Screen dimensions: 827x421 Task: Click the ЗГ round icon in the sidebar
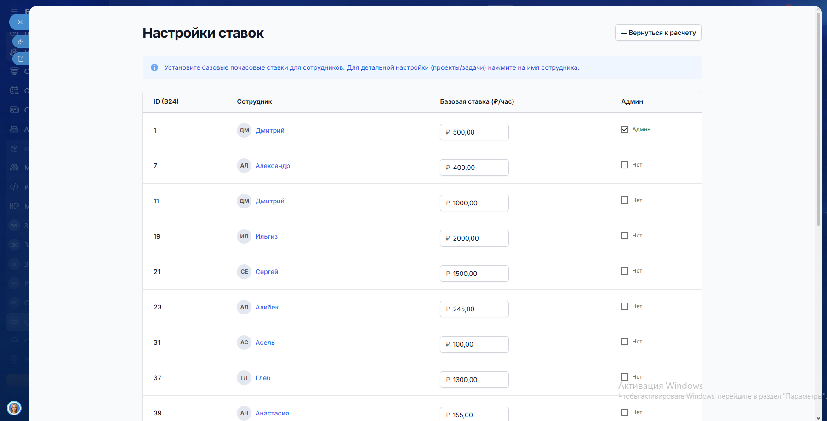(x=14, y=264)
